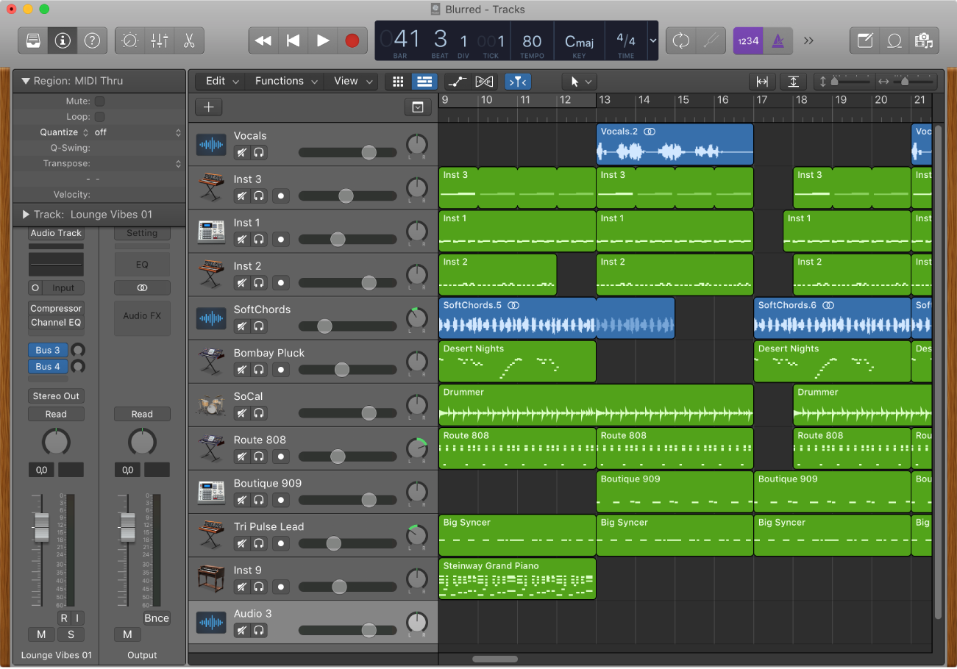Viewport: 957px width, 669px height.
Task: Enable Flex with the flex time icon
Action: pyautogui.click(x=484, y=82)
